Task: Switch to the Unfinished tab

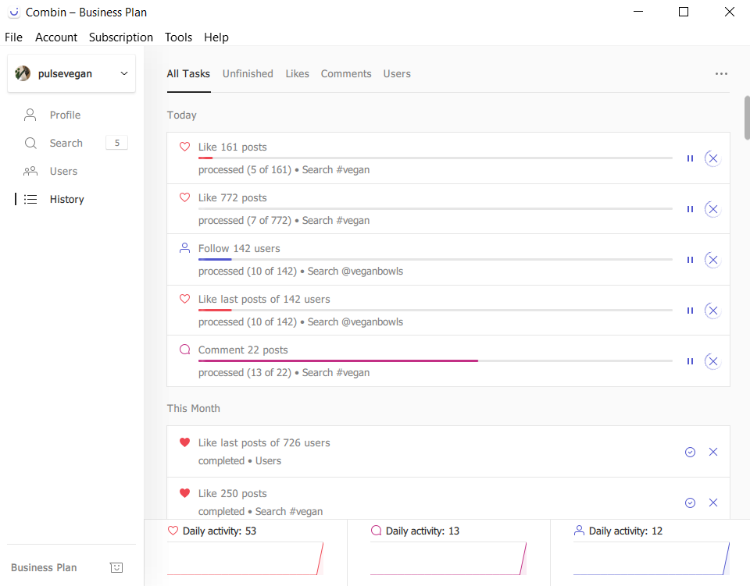Action: (x=248, y=74)
